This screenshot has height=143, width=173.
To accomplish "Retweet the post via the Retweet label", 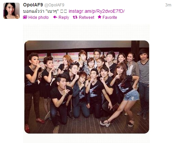I will (x=86, y=17).
